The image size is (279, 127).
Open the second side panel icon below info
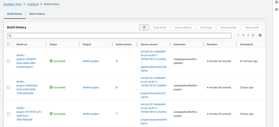point(277,9)
